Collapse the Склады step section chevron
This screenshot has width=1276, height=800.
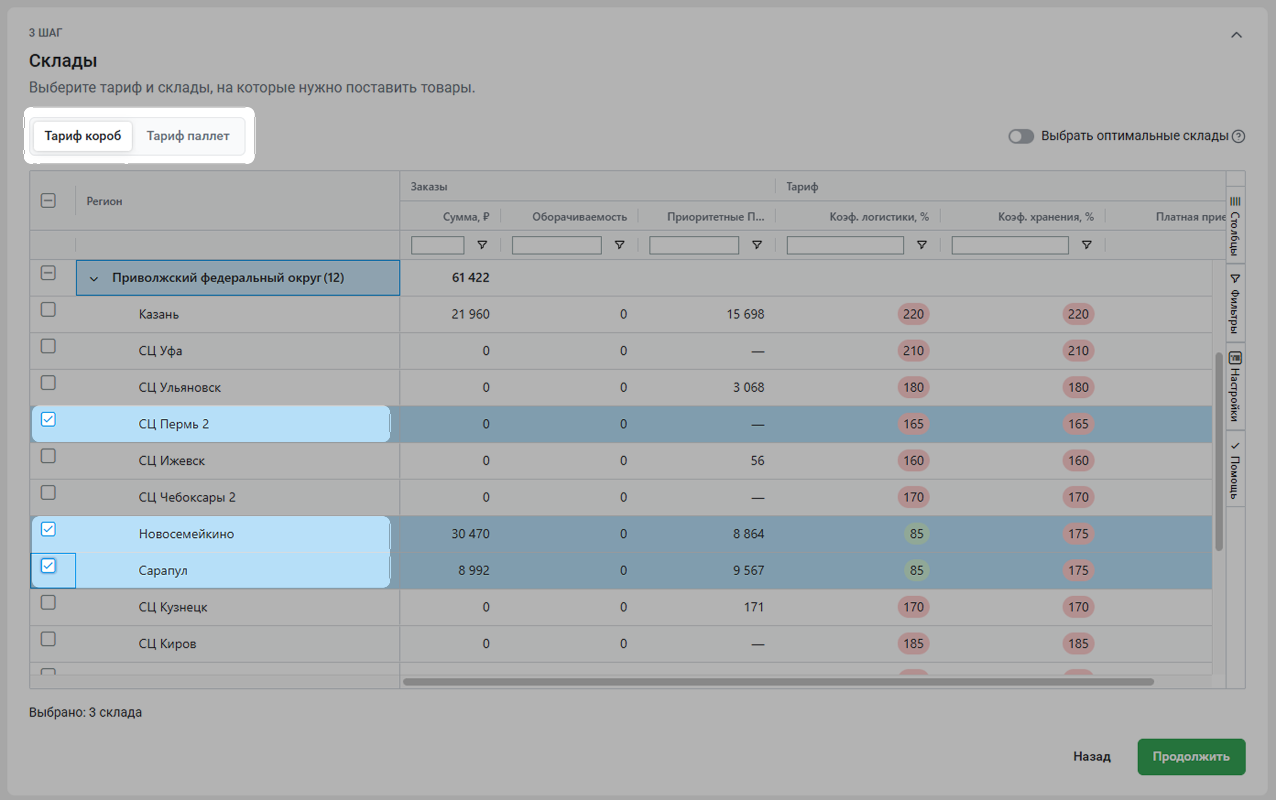pyautogui.click(x=1236, y=35)
